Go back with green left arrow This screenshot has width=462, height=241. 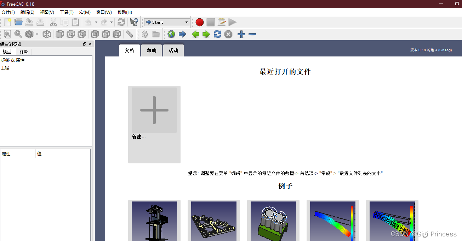click(195, 34)
